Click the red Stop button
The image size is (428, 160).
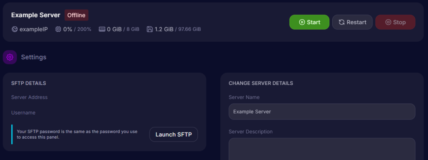pos(395,22)
